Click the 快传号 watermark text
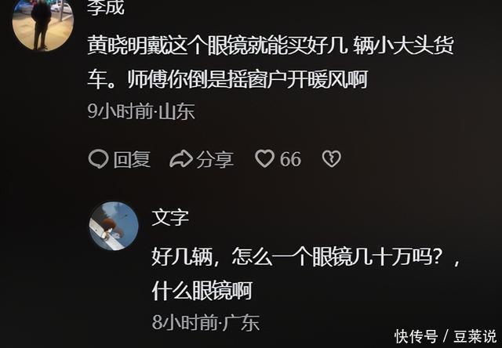This screenshot has width=502, height=348. (416, 336)
